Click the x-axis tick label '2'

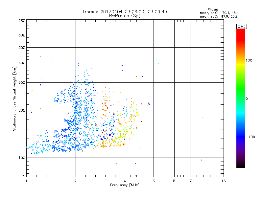(x=76, y=181)
